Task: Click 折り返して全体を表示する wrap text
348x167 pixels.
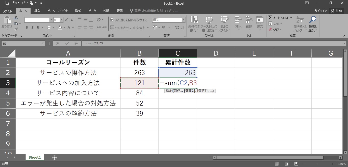Action: click(129, 20)
